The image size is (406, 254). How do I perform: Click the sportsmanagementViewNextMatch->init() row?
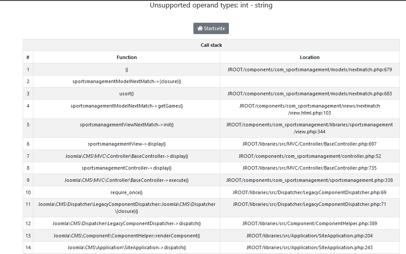(127, 125)
